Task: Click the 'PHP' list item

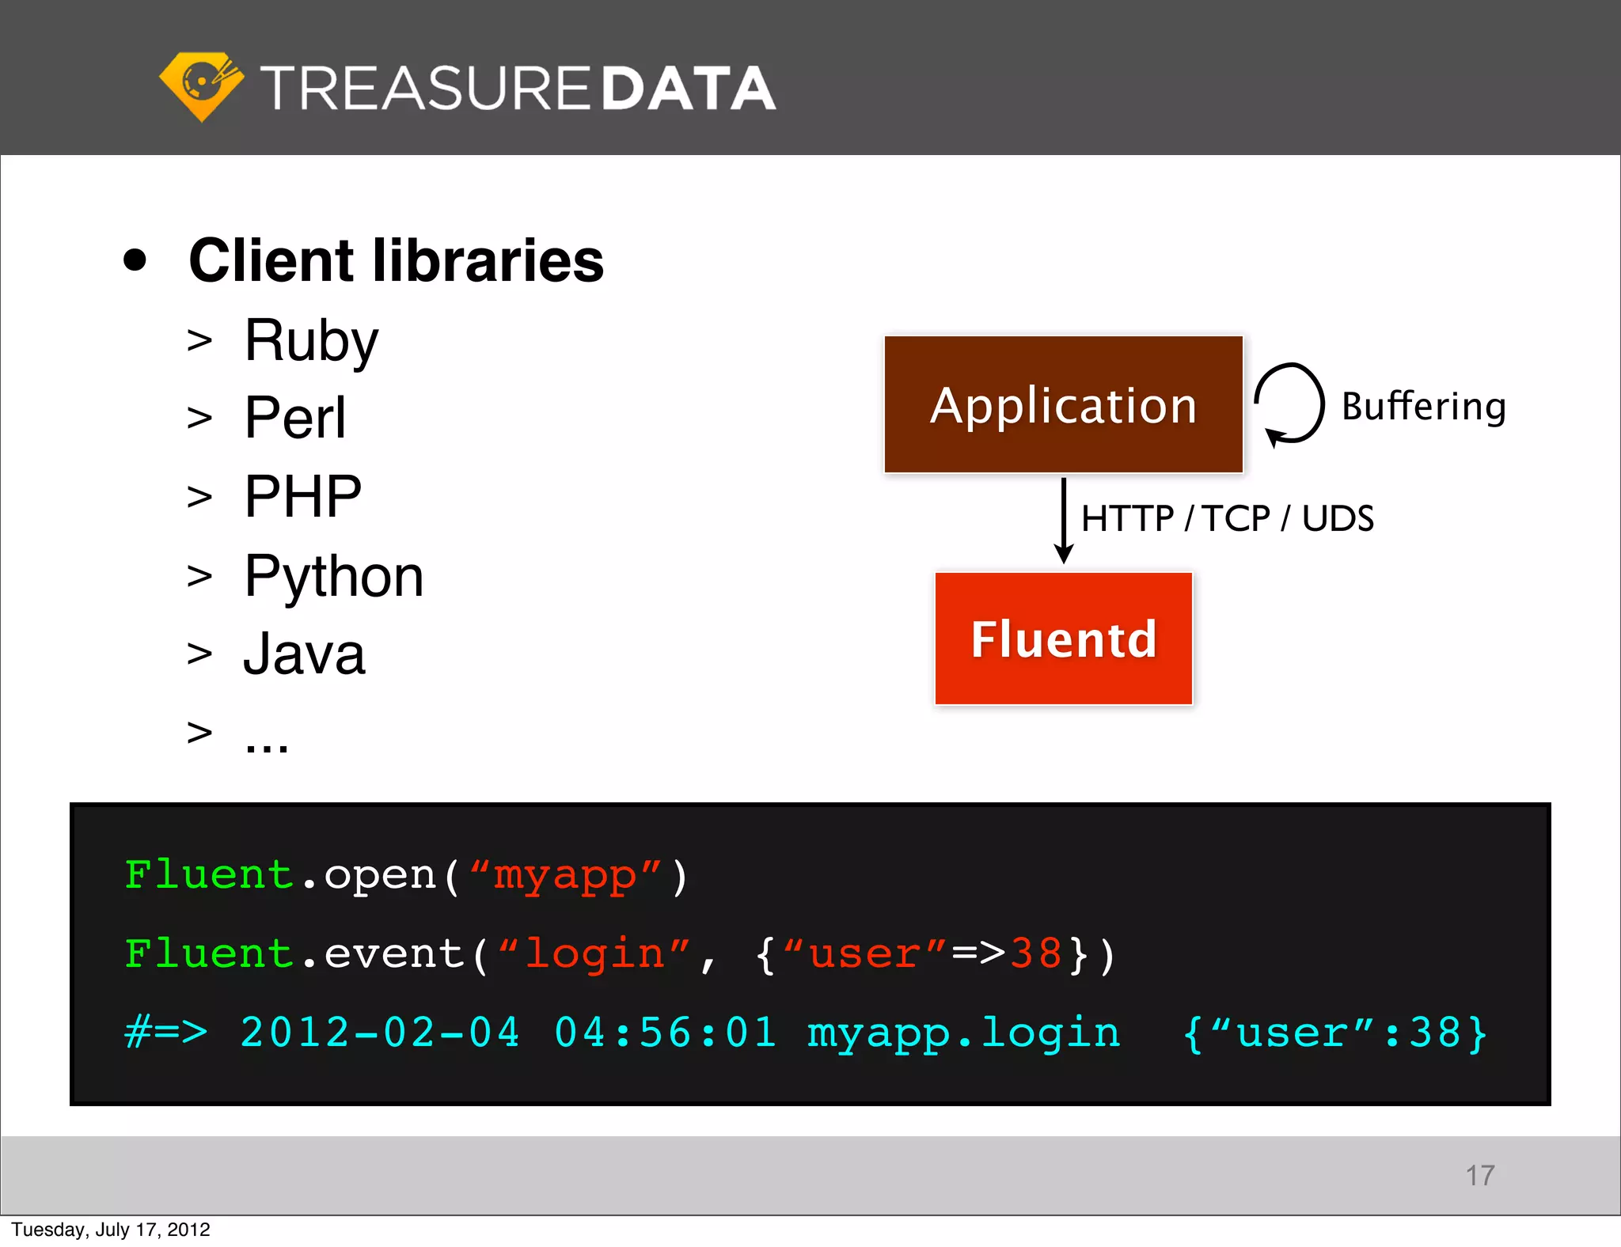Action: pyautogui.click(x=303, y=496)
